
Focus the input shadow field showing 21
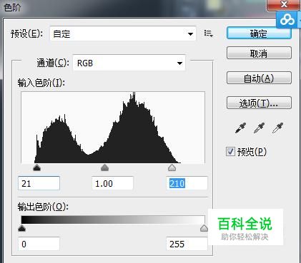pyautogui.click(x=39, y=183)
